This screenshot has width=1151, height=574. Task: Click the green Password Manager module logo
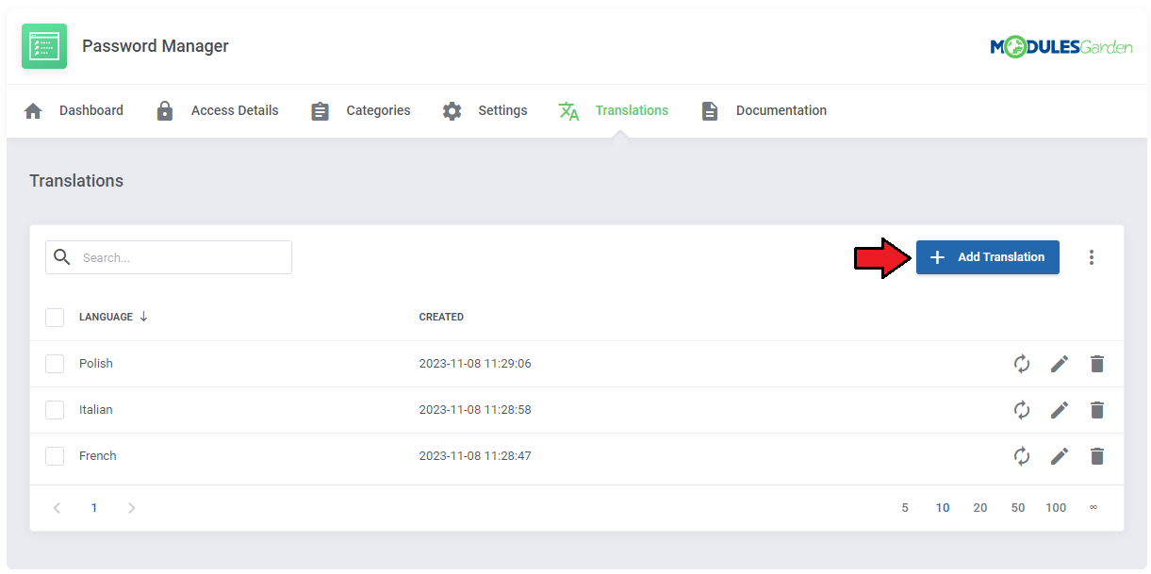(x=44, y=46)
